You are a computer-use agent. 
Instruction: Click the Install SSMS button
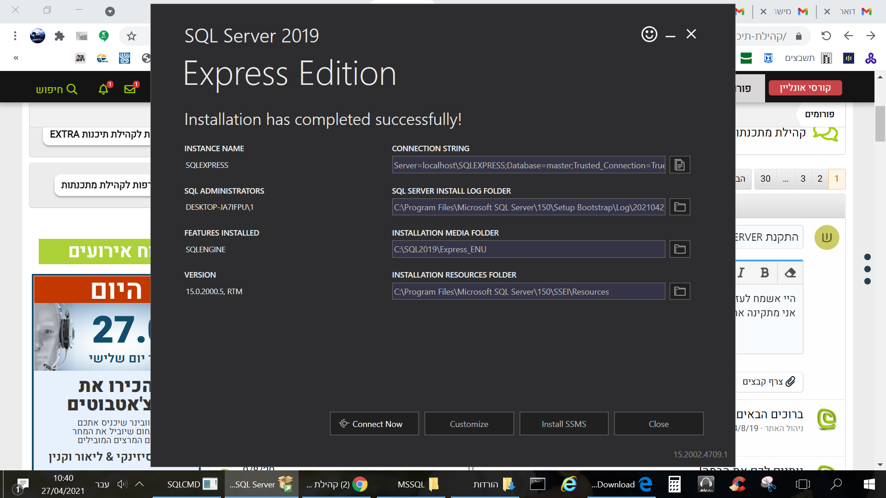click(563, 424)
